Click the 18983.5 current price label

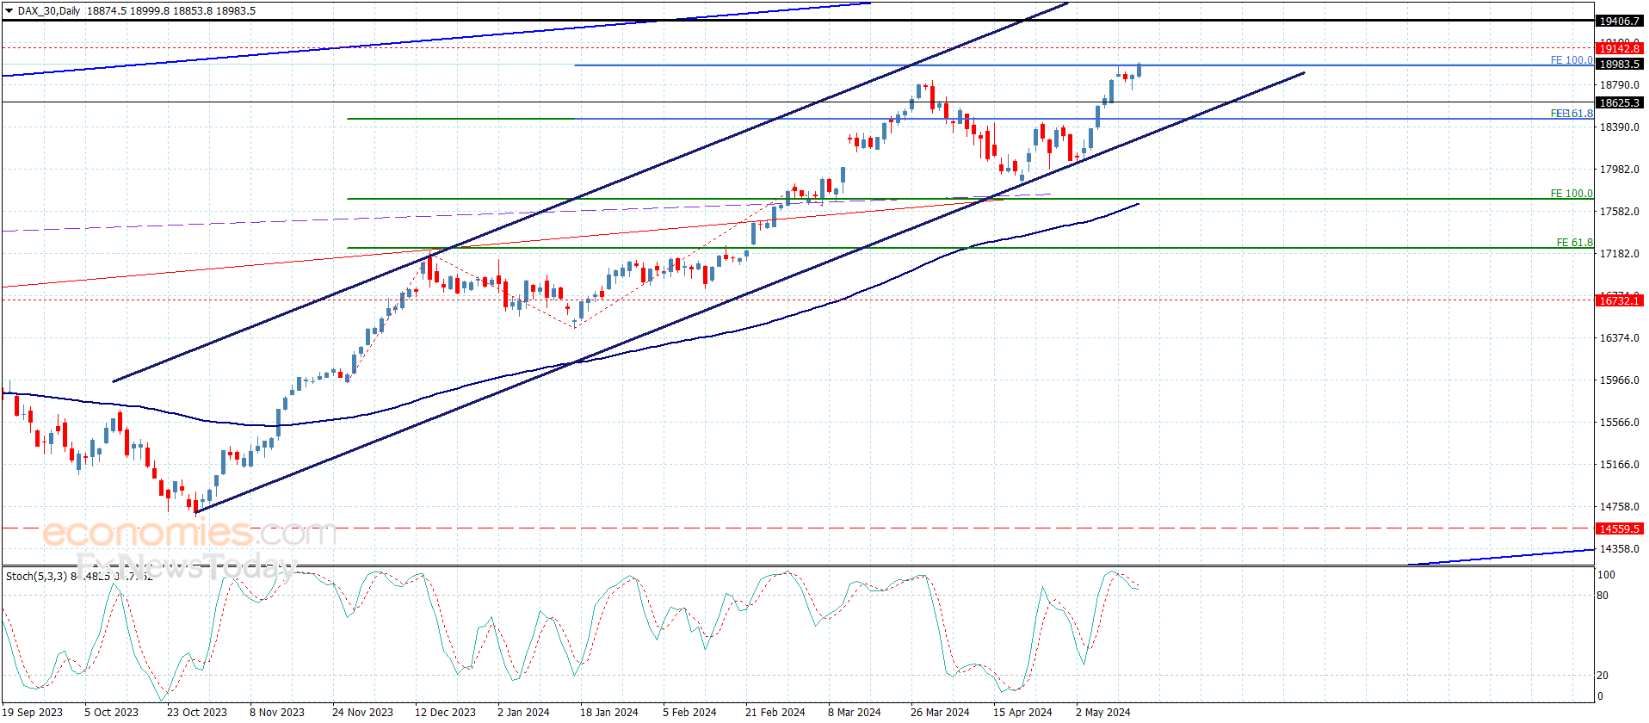coord(1619,65)
